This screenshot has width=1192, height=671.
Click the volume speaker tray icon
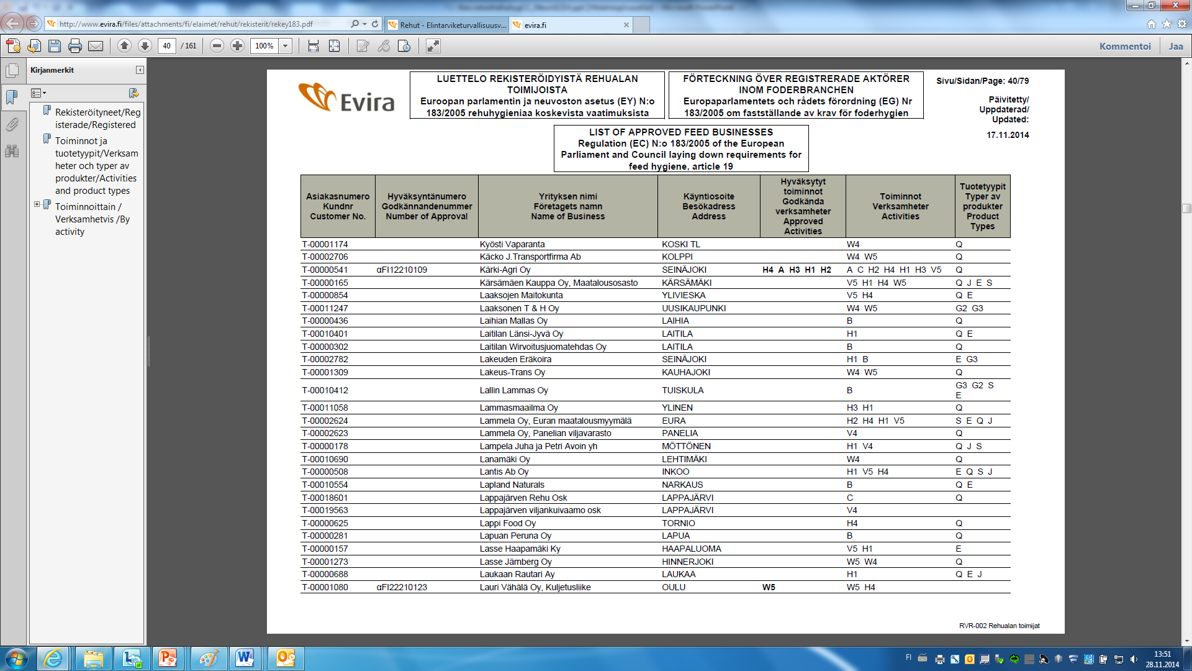tap(1134, 659)
